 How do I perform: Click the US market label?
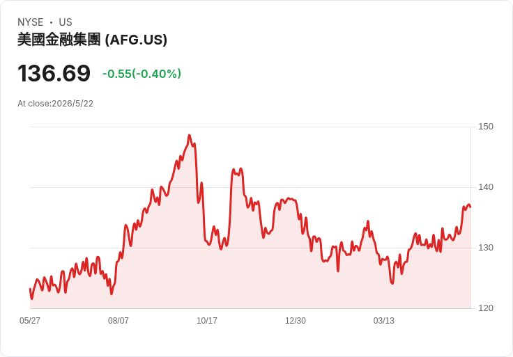tap(66, 22)
